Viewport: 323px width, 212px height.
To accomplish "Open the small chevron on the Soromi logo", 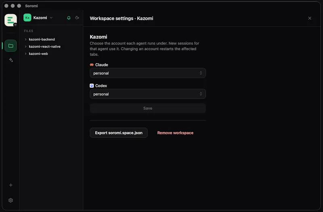I will [15, 25].
